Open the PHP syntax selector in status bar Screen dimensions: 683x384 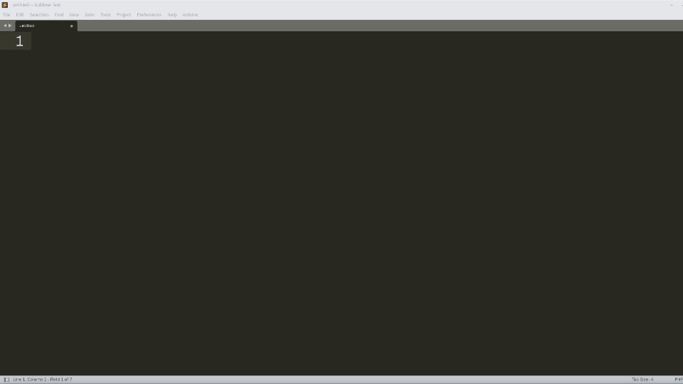678,380
